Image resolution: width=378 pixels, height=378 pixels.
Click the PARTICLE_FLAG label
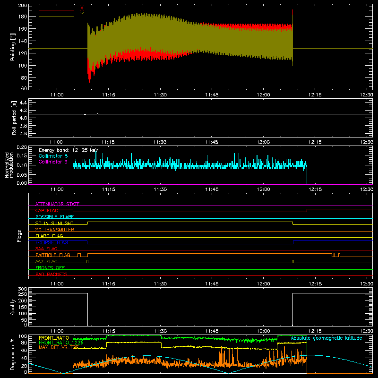pos(53,255)
